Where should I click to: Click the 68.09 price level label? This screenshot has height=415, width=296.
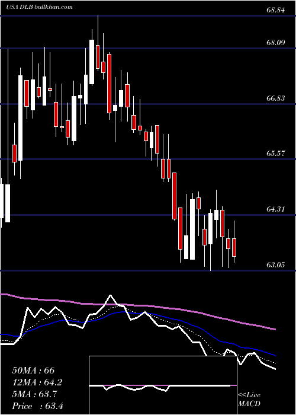pyautogui.click(x=276, y=42)
